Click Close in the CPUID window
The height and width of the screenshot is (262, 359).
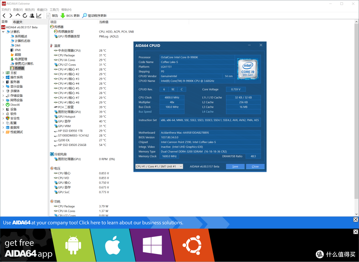[x=255, y=167]
